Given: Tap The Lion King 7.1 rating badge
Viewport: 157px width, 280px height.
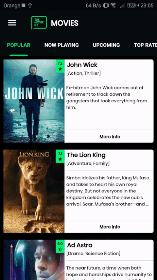Looking at the screenshot, I should coord(60,156).
